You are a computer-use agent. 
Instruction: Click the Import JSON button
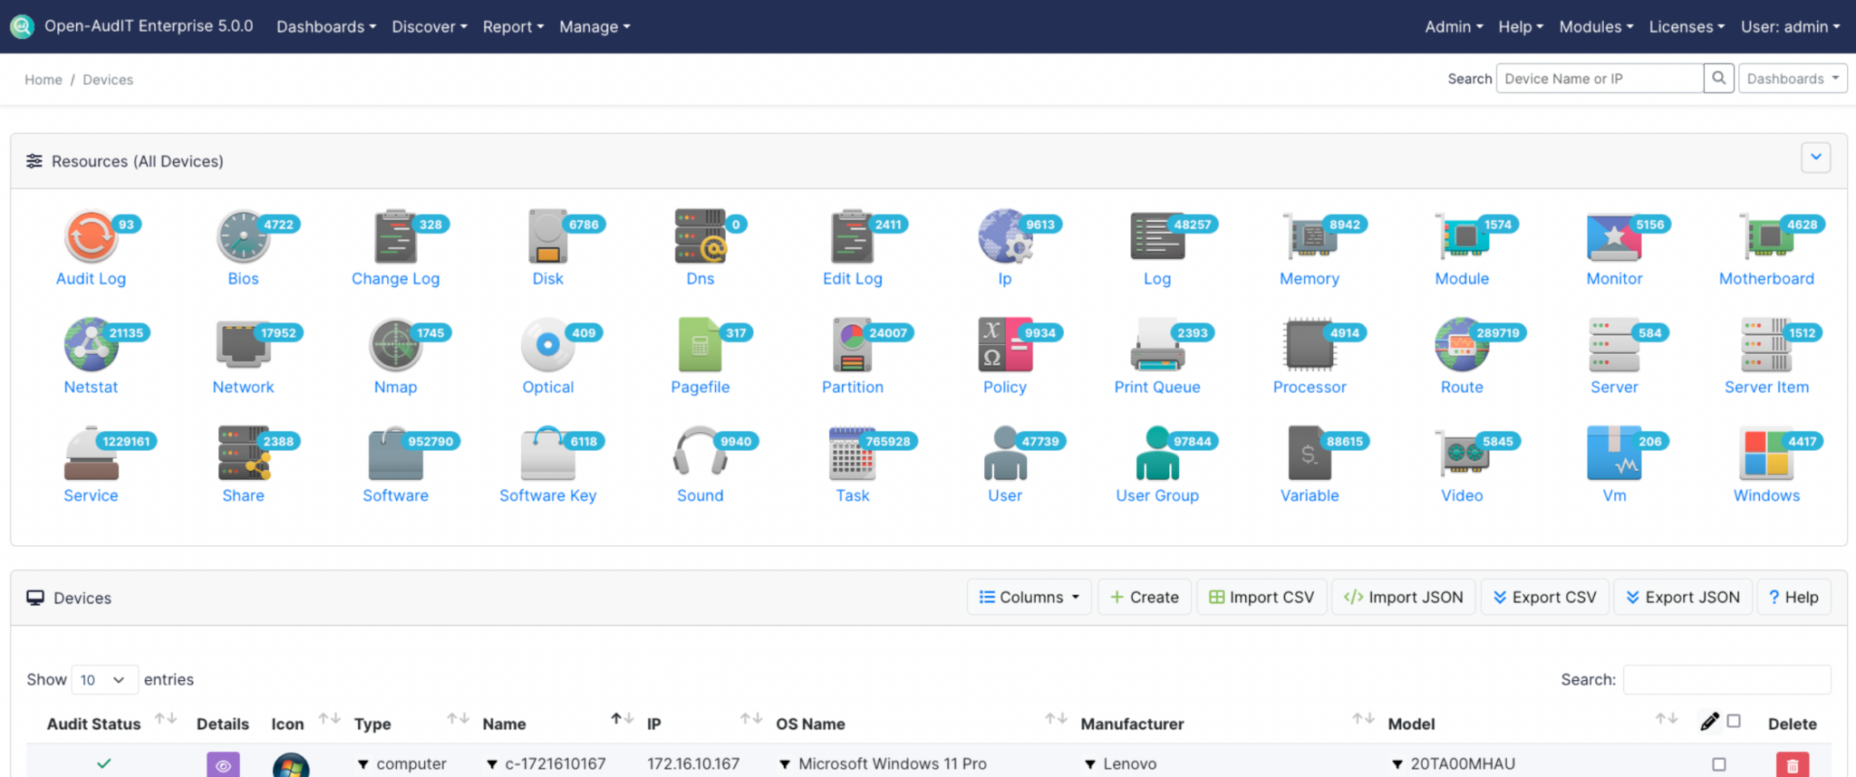coord(1403,597)
